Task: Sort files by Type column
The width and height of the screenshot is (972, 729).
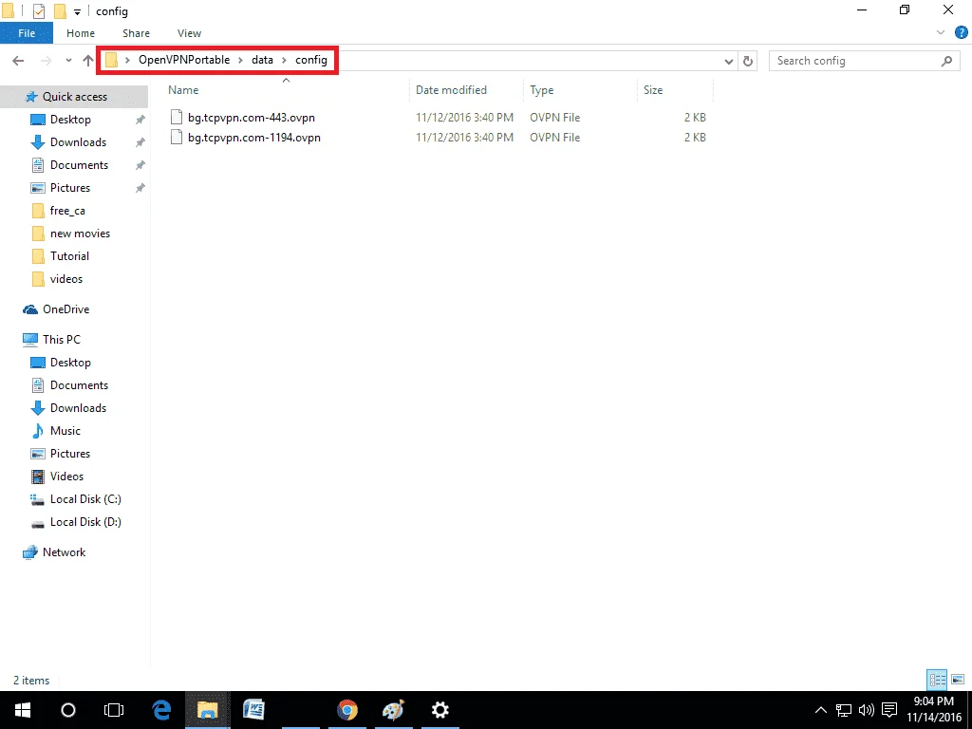Action: click(x=542, y=90)
